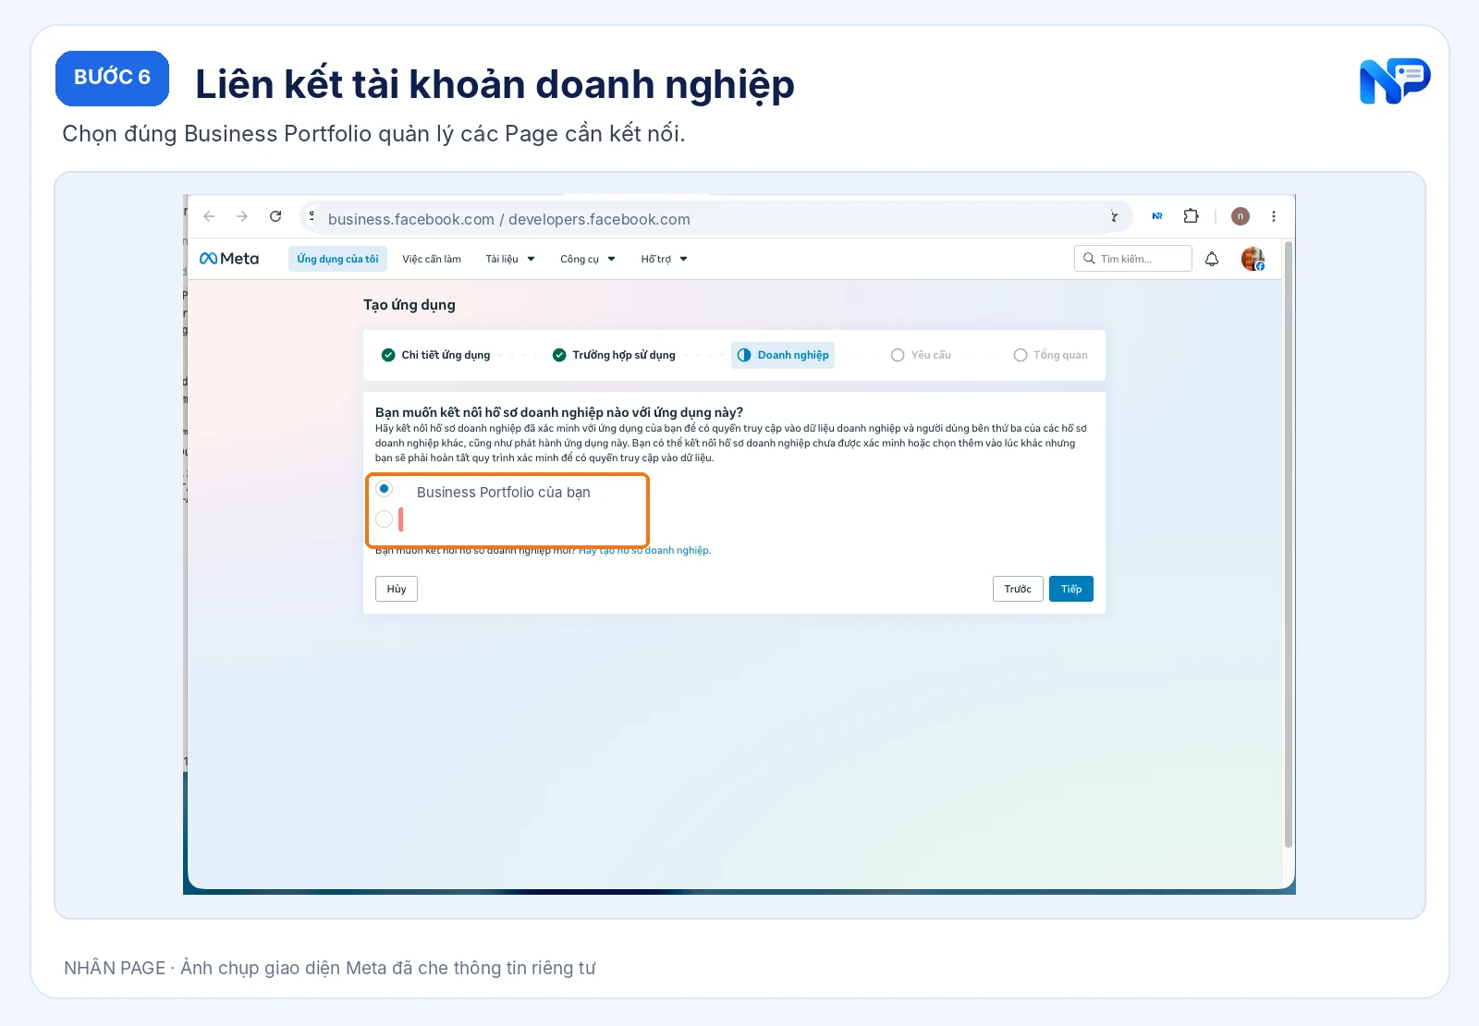Expand the 'Hỗ trợ' dropdown

(664, 259)
